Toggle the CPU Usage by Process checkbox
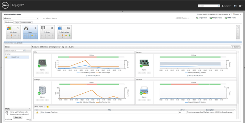Viewport: 245px width, 123px height. point(87,76)
